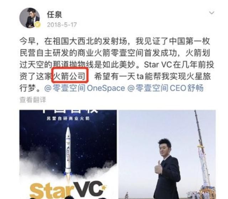The height and width of the screenshot is (199, 228).
Task: Click the 民营自研商业火箭 caption in poster
Action: (x=68, y=118)
